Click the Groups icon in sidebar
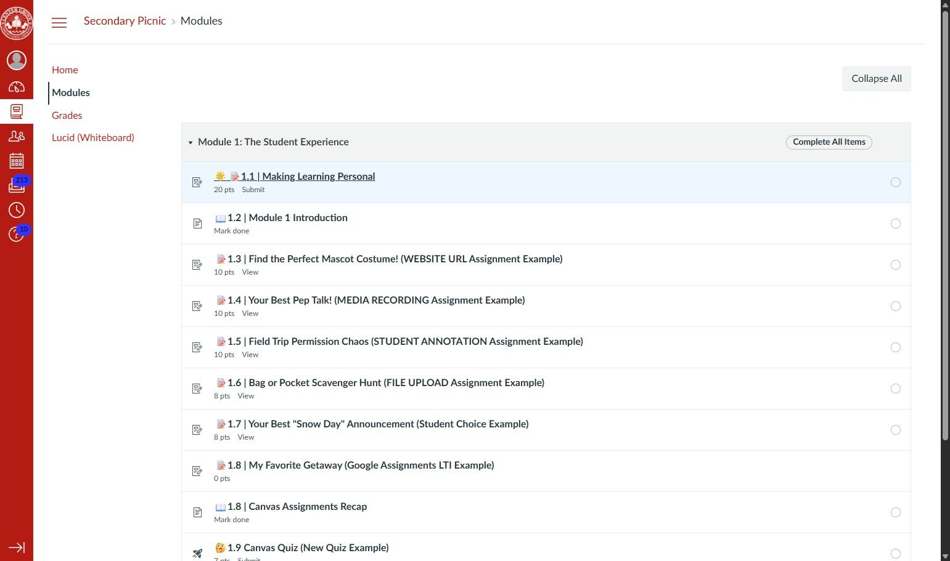 coord(17,136)
